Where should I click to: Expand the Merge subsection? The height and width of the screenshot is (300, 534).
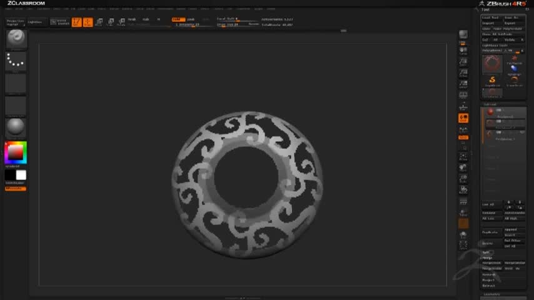(487, 257)
